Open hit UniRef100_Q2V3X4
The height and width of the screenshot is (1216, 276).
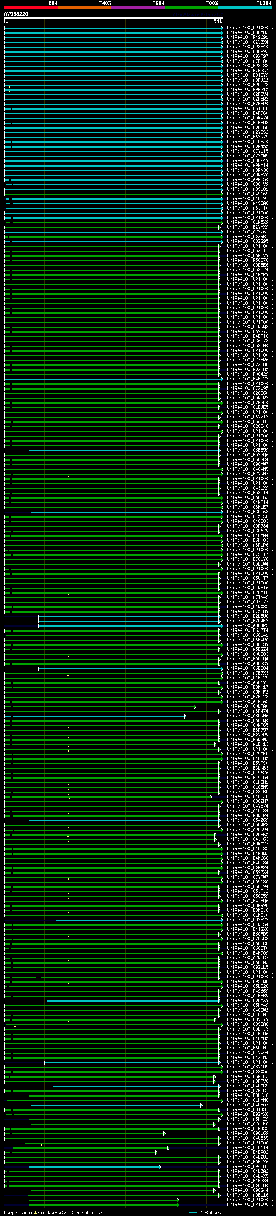tap(248, 42)
